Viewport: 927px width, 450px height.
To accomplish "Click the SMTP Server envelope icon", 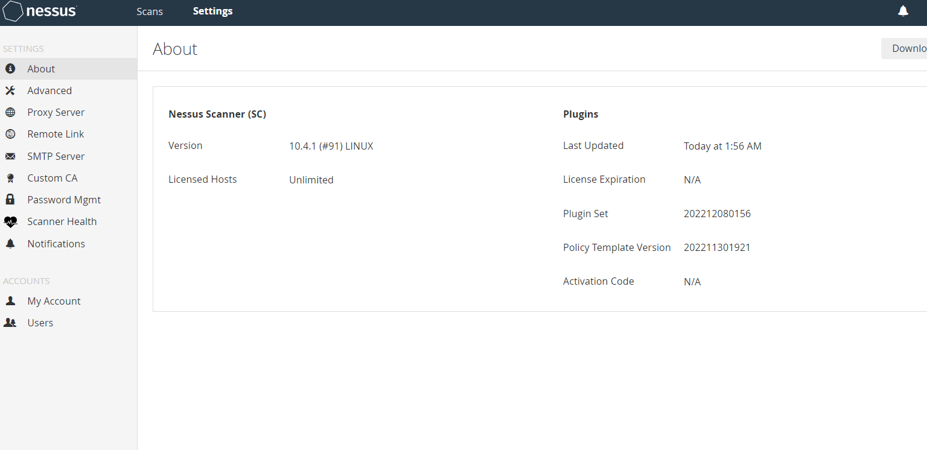I will (10, 156).
